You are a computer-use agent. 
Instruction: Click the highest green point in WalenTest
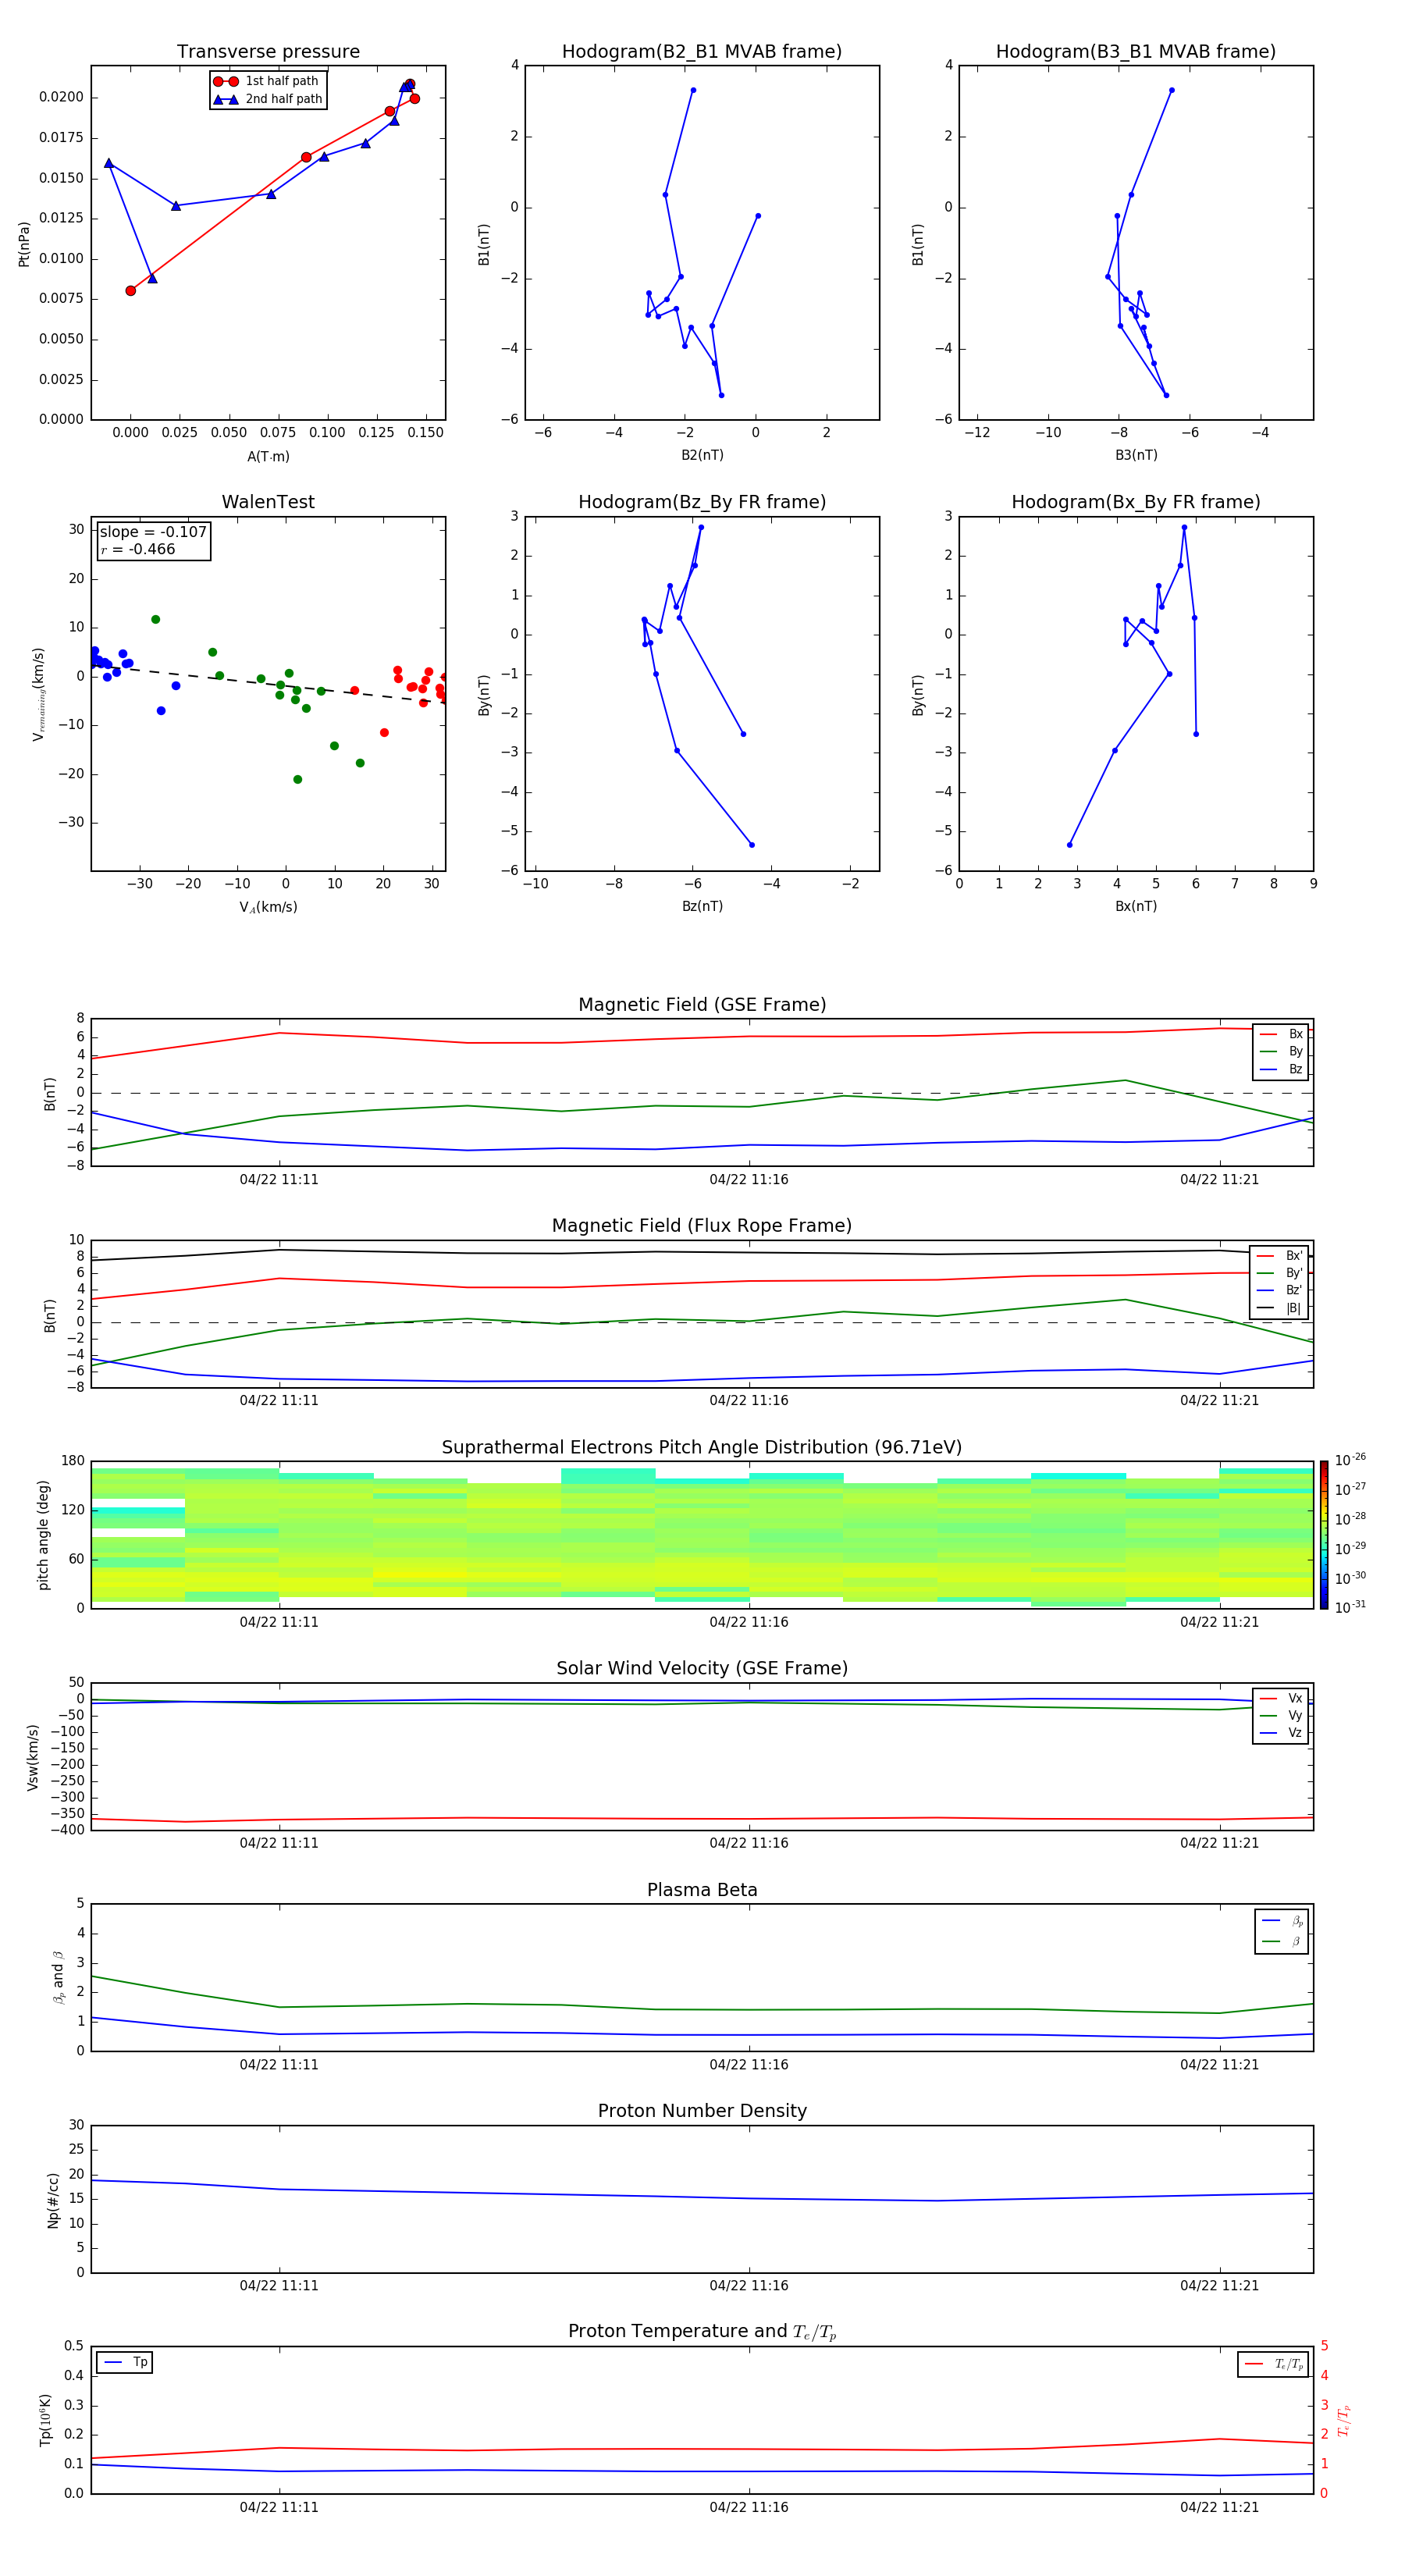pos(156,620)
